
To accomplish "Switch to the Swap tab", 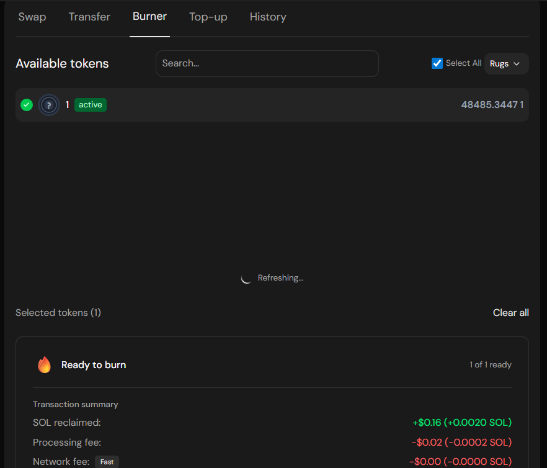I will [32, 17].
